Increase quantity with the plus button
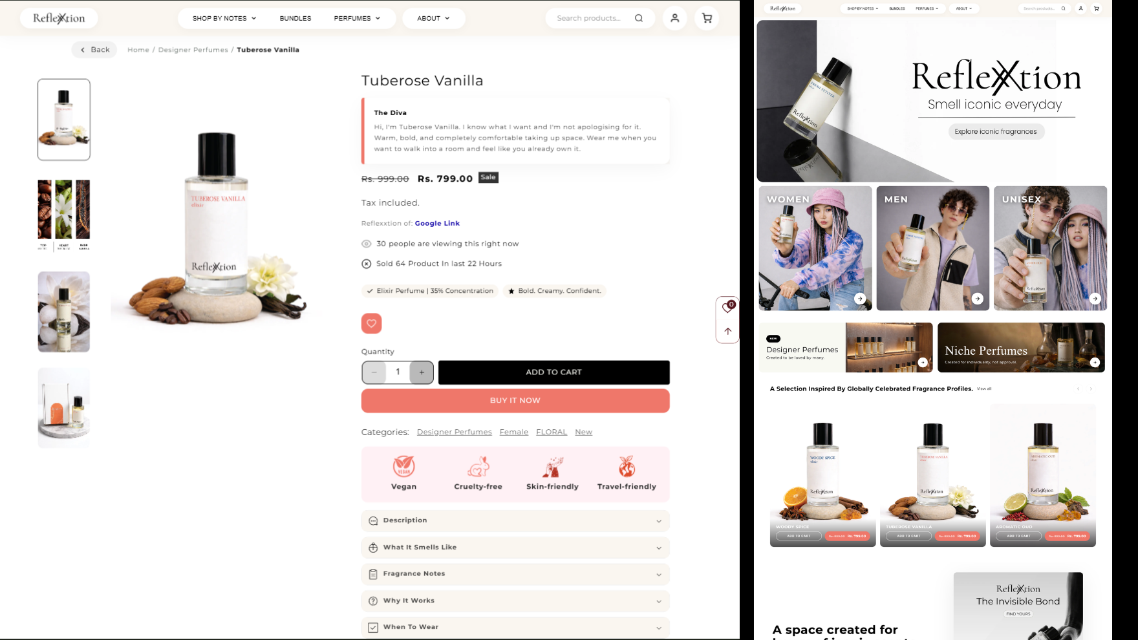This screenshot has height=640, width=1138. [x=422, y=372]
